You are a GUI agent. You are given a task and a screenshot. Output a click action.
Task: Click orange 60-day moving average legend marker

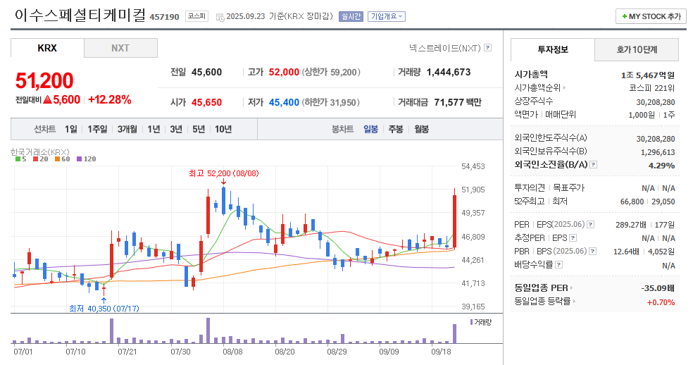click(58, 159)
